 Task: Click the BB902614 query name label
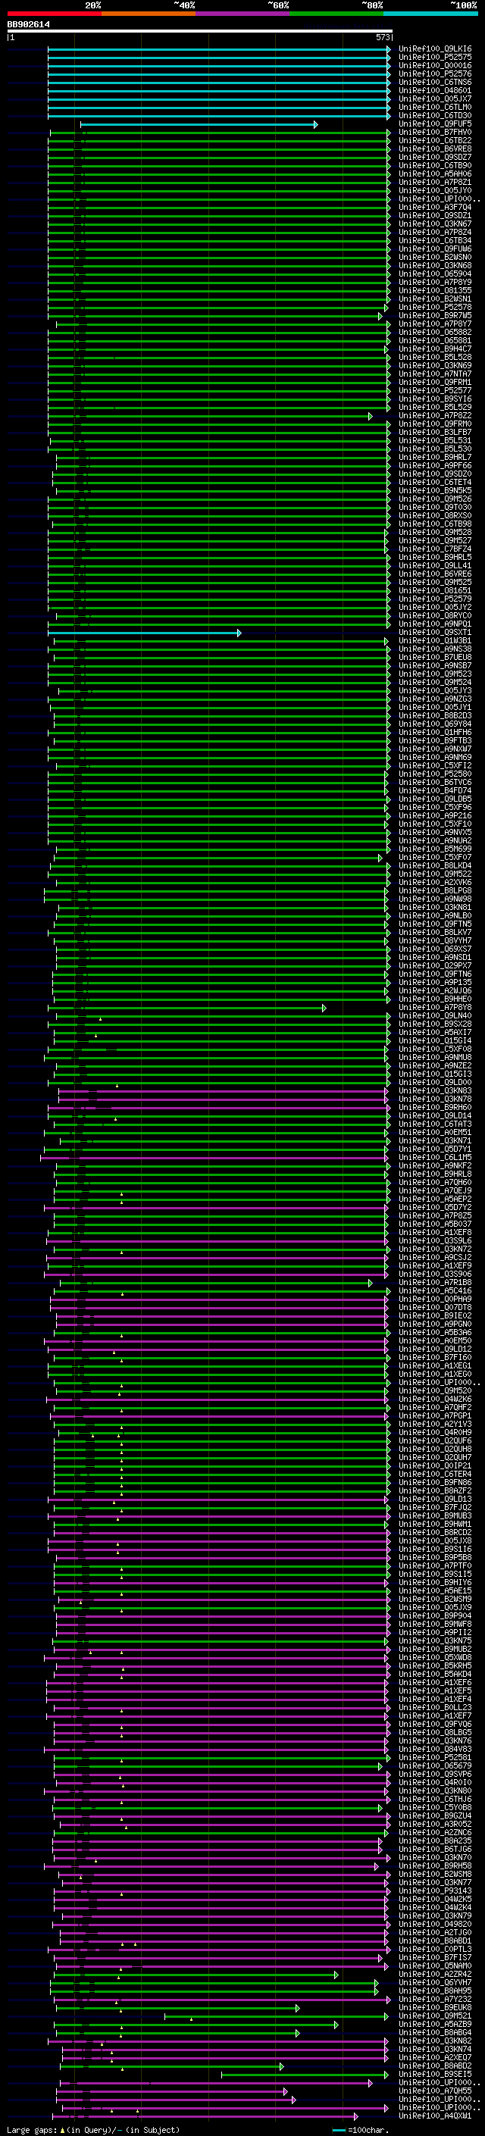28,24
